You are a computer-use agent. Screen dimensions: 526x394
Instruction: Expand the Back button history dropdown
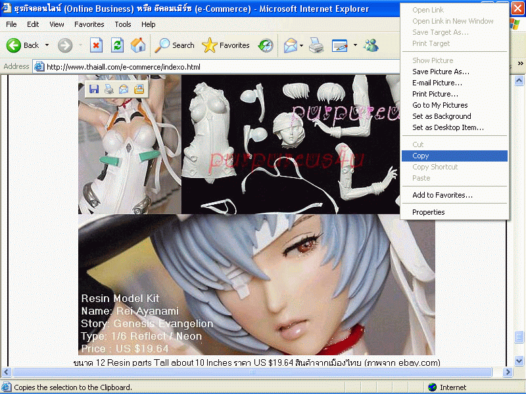pyautogui.click(x=47, y=45)
